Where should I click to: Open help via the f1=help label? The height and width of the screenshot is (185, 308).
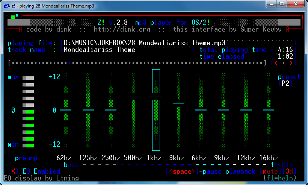pos(280,178)
